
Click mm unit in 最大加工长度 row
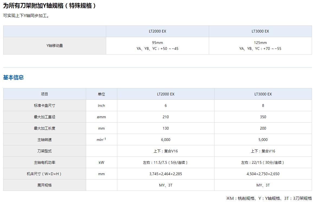(102, 128)
